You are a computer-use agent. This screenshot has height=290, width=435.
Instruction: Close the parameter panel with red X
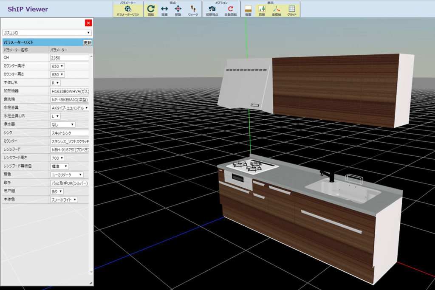(x=88, y=23)
